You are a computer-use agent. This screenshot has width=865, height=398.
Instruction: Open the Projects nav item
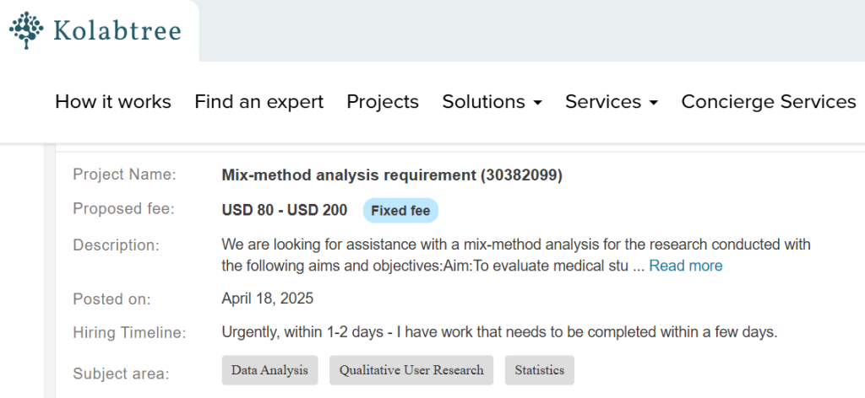click(x=383, y=102)
